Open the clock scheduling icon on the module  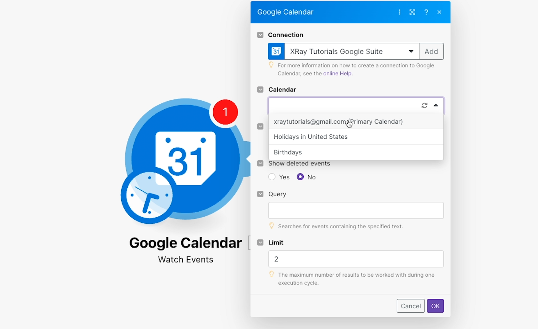[x=149, y=195]
